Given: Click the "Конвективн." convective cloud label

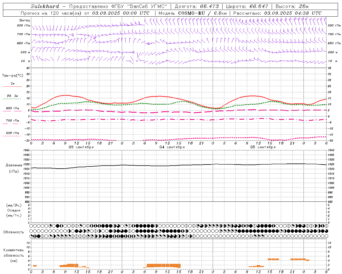Looking at the screenshot, I should [x=14, y=250].
